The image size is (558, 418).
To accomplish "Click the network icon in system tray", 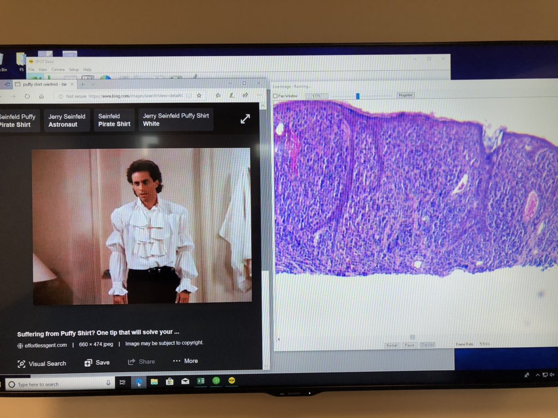I will pyautogui.click(x=545, y=374).
